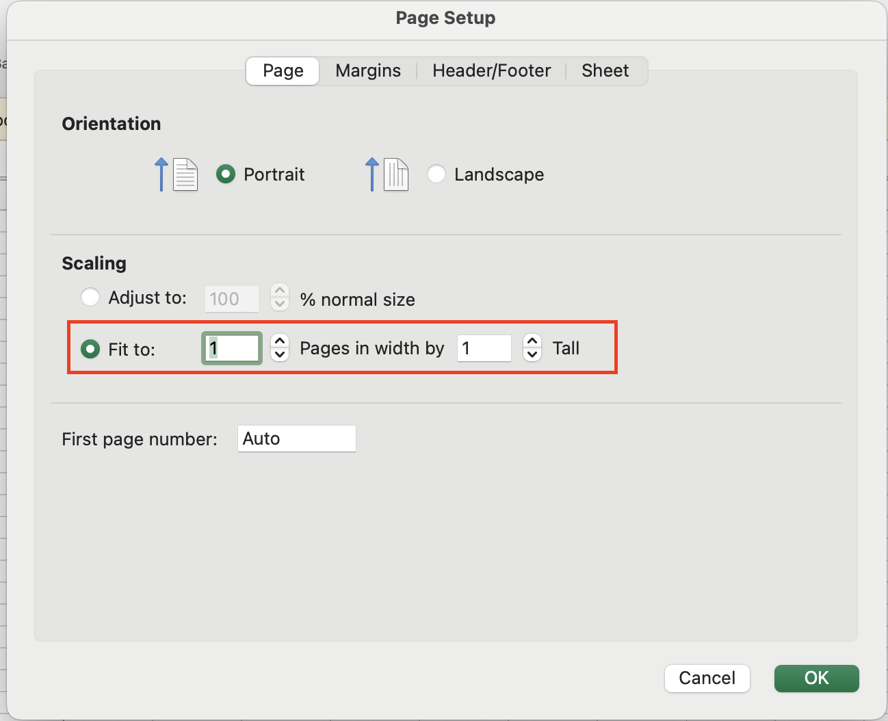This screenshot has width=888, height=721.
Task: Click the down arrow of Fit to stepper
Action: coord(279,355)
